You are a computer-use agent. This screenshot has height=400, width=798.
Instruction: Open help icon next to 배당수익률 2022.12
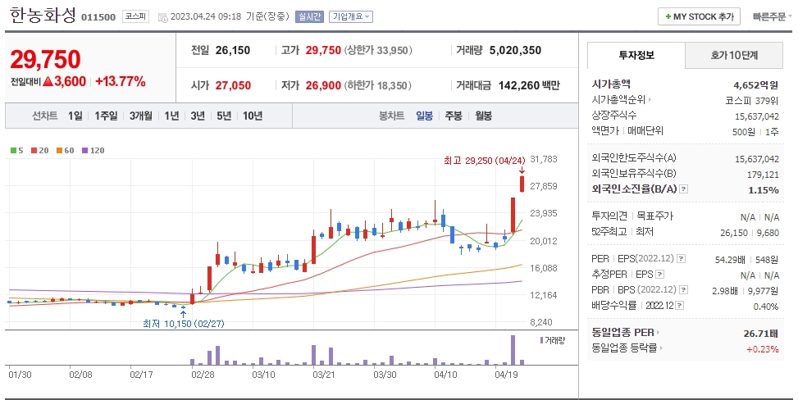[x=679, y=306]
